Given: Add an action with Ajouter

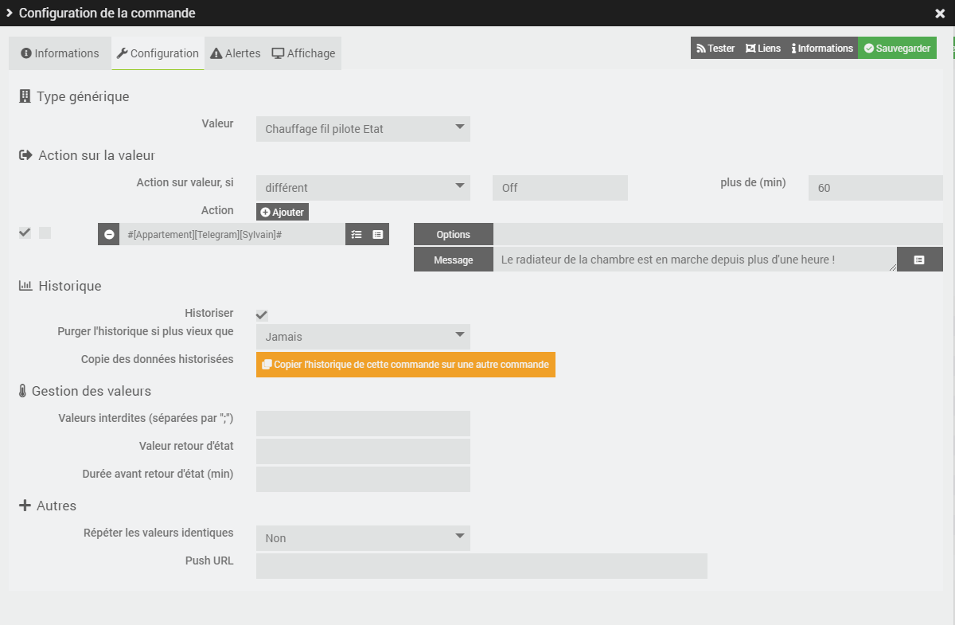Looking at the screenshot, I should click(x=283, y=212).
